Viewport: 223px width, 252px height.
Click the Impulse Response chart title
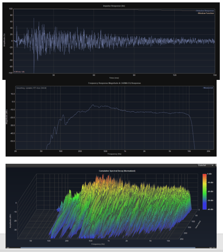tap(114, 6)
